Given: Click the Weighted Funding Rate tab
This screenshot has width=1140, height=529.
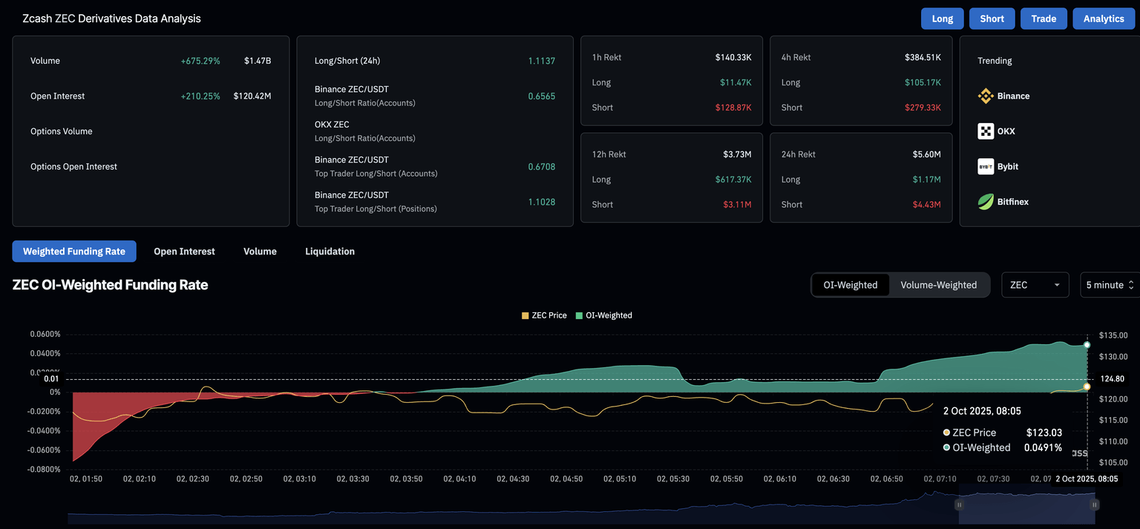Looking at the screenshot, I should 74,252.
